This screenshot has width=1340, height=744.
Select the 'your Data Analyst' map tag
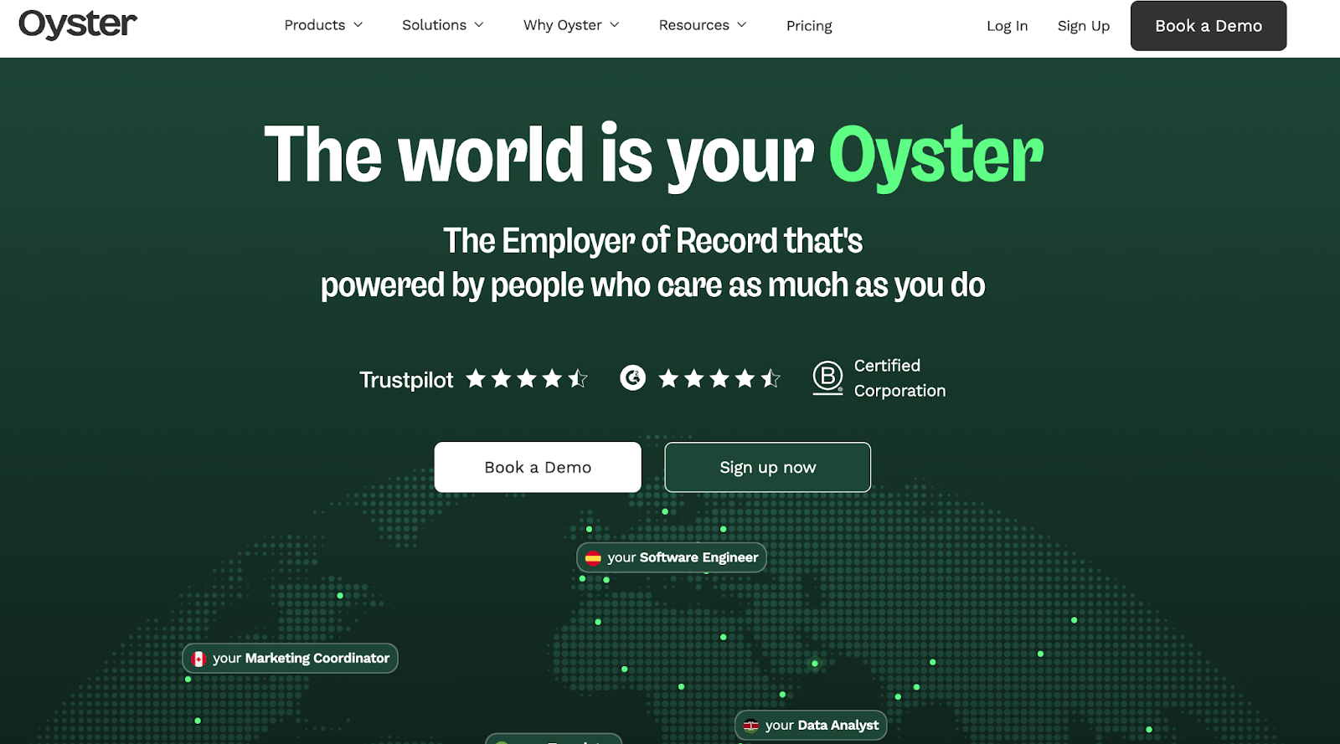[x=811, y=726]
